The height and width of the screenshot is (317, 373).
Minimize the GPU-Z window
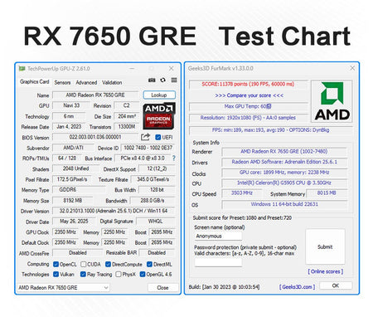click(x=132, y=68)
